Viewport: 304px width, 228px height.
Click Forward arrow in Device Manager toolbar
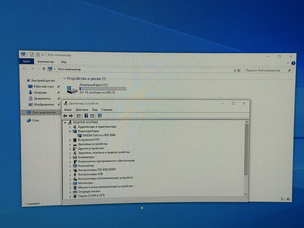(71, 116)
